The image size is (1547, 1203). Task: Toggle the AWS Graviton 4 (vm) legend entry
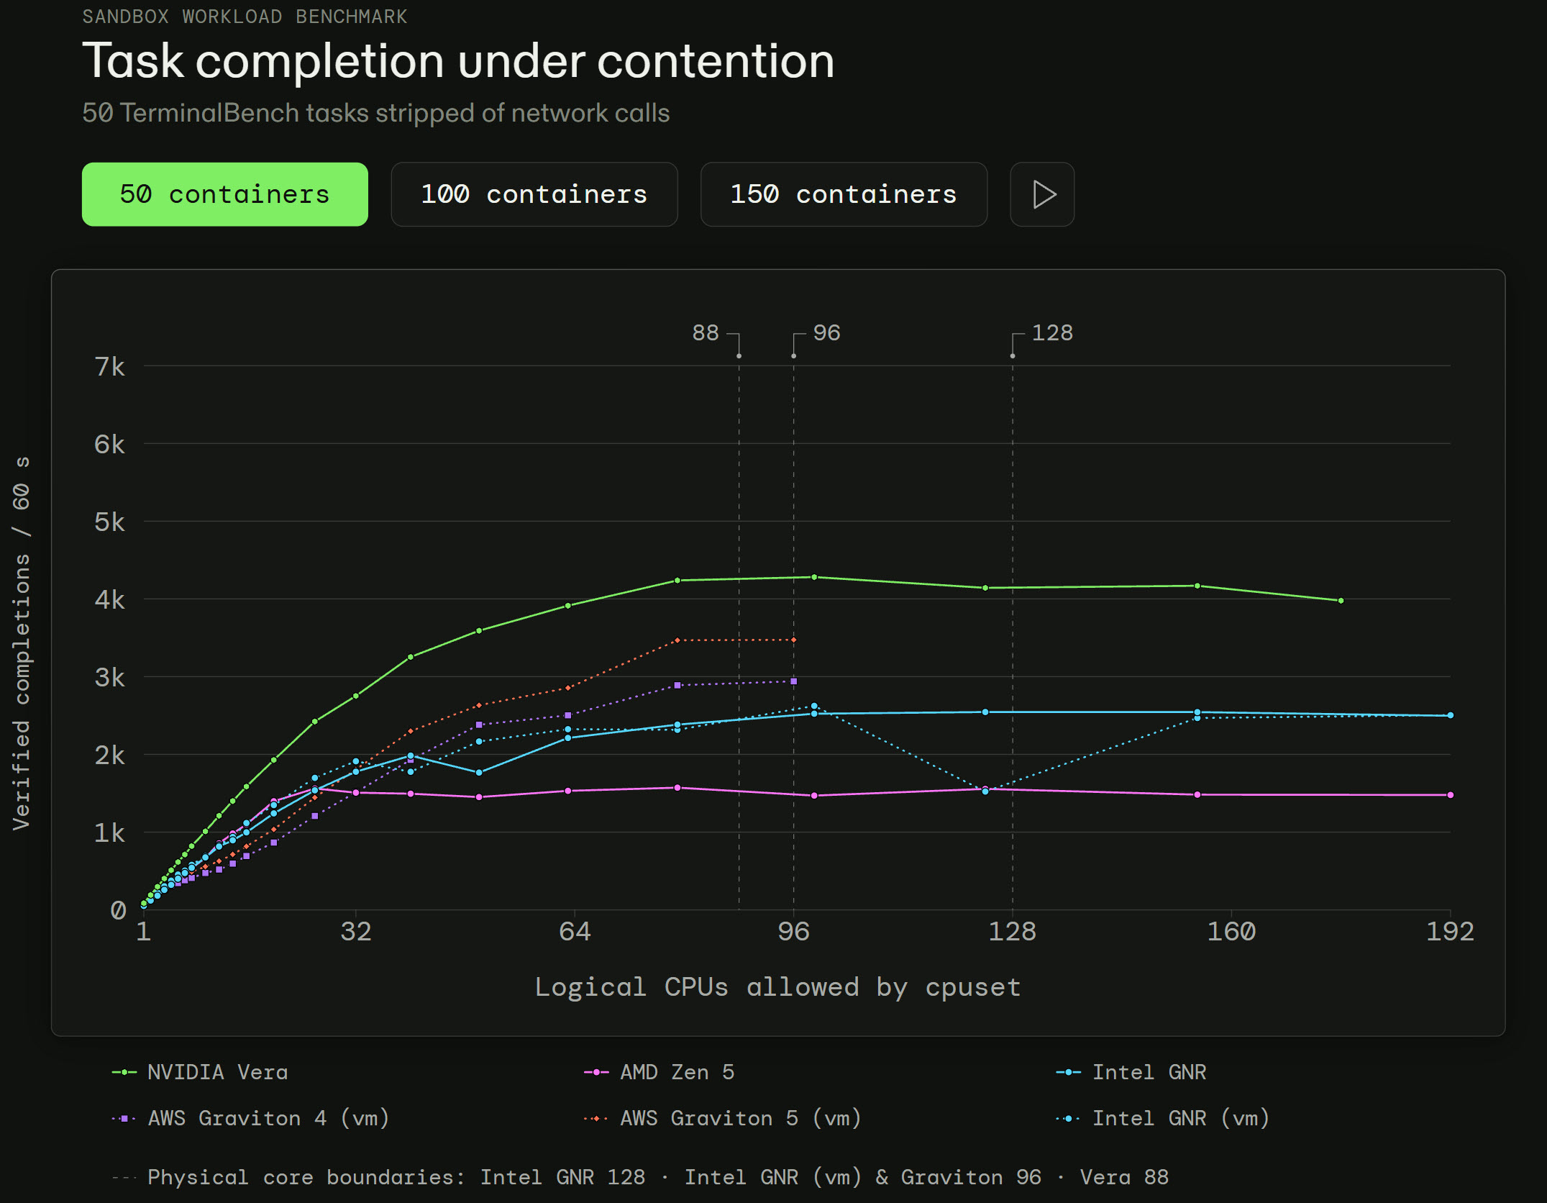(250, 1118)
